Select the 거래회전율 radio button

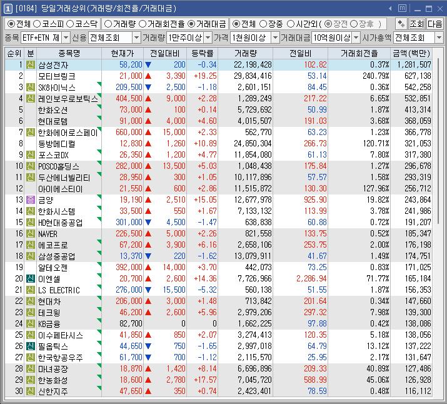pos(143,24)
